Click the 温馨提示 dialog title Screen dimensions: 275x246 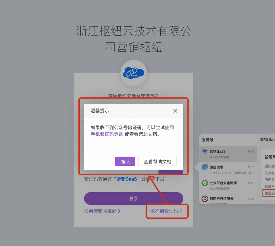(100, 111)
